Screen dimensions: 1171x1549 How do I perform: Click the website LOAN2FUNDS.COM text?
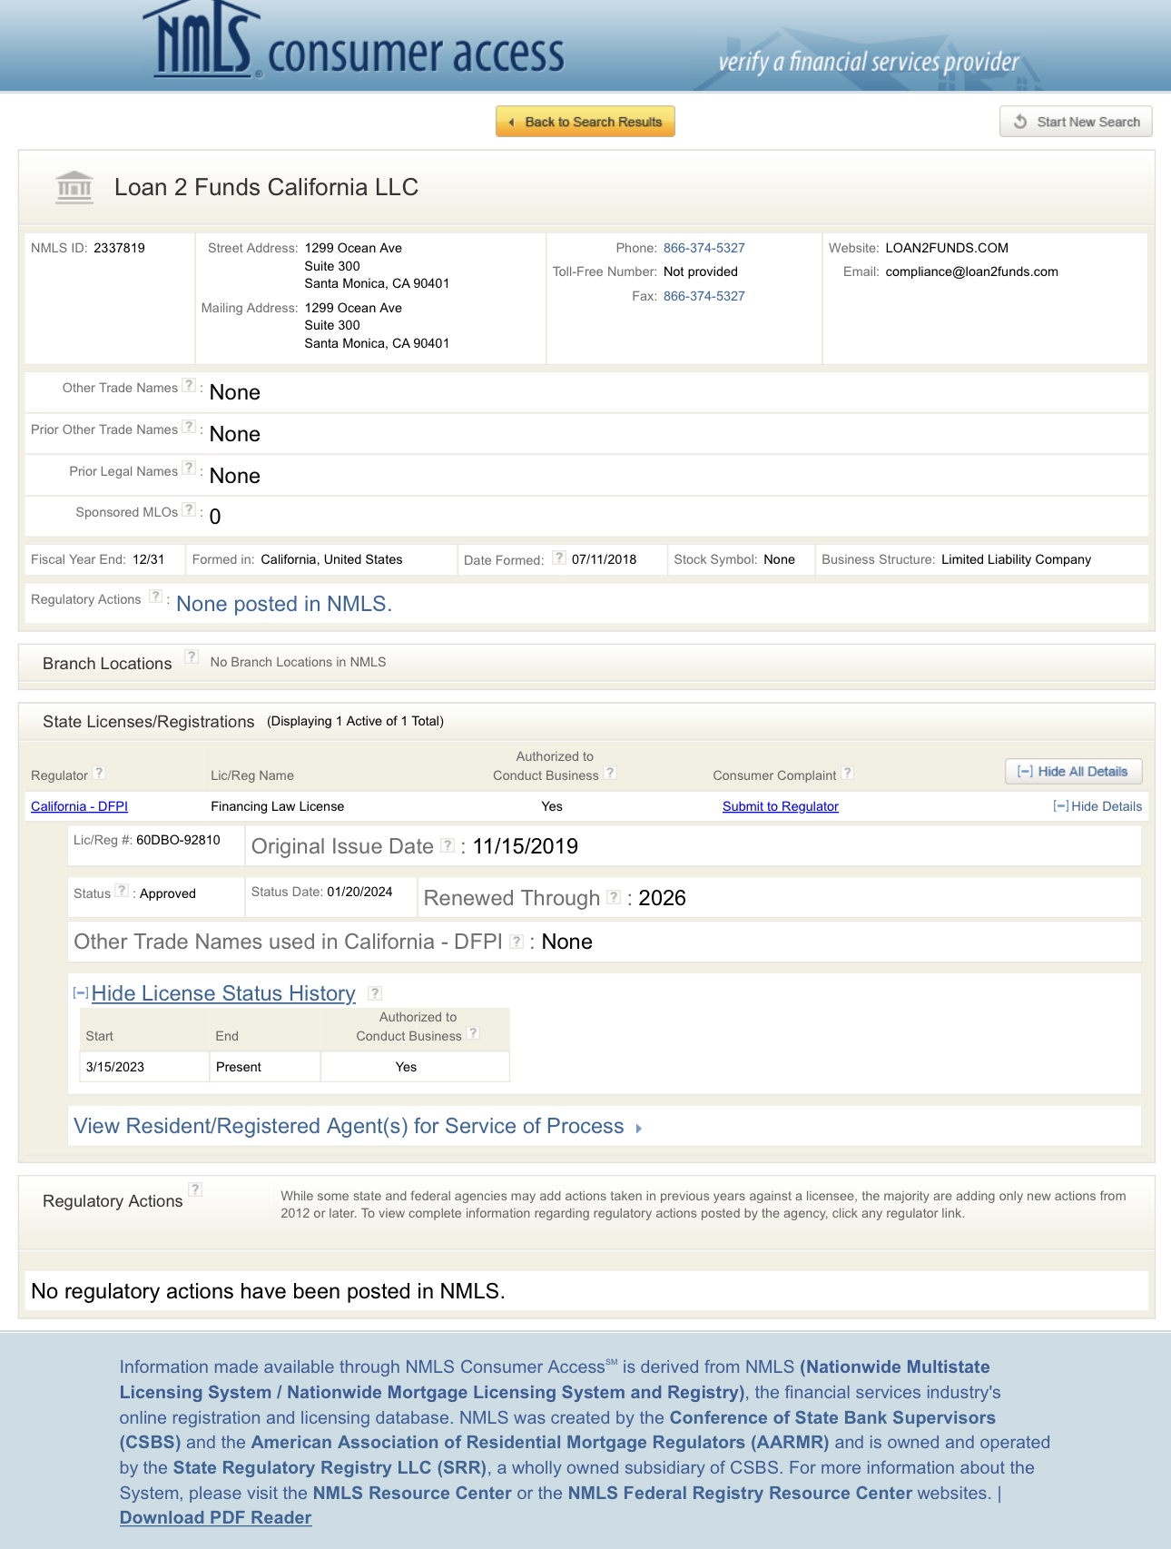point(947,248)
